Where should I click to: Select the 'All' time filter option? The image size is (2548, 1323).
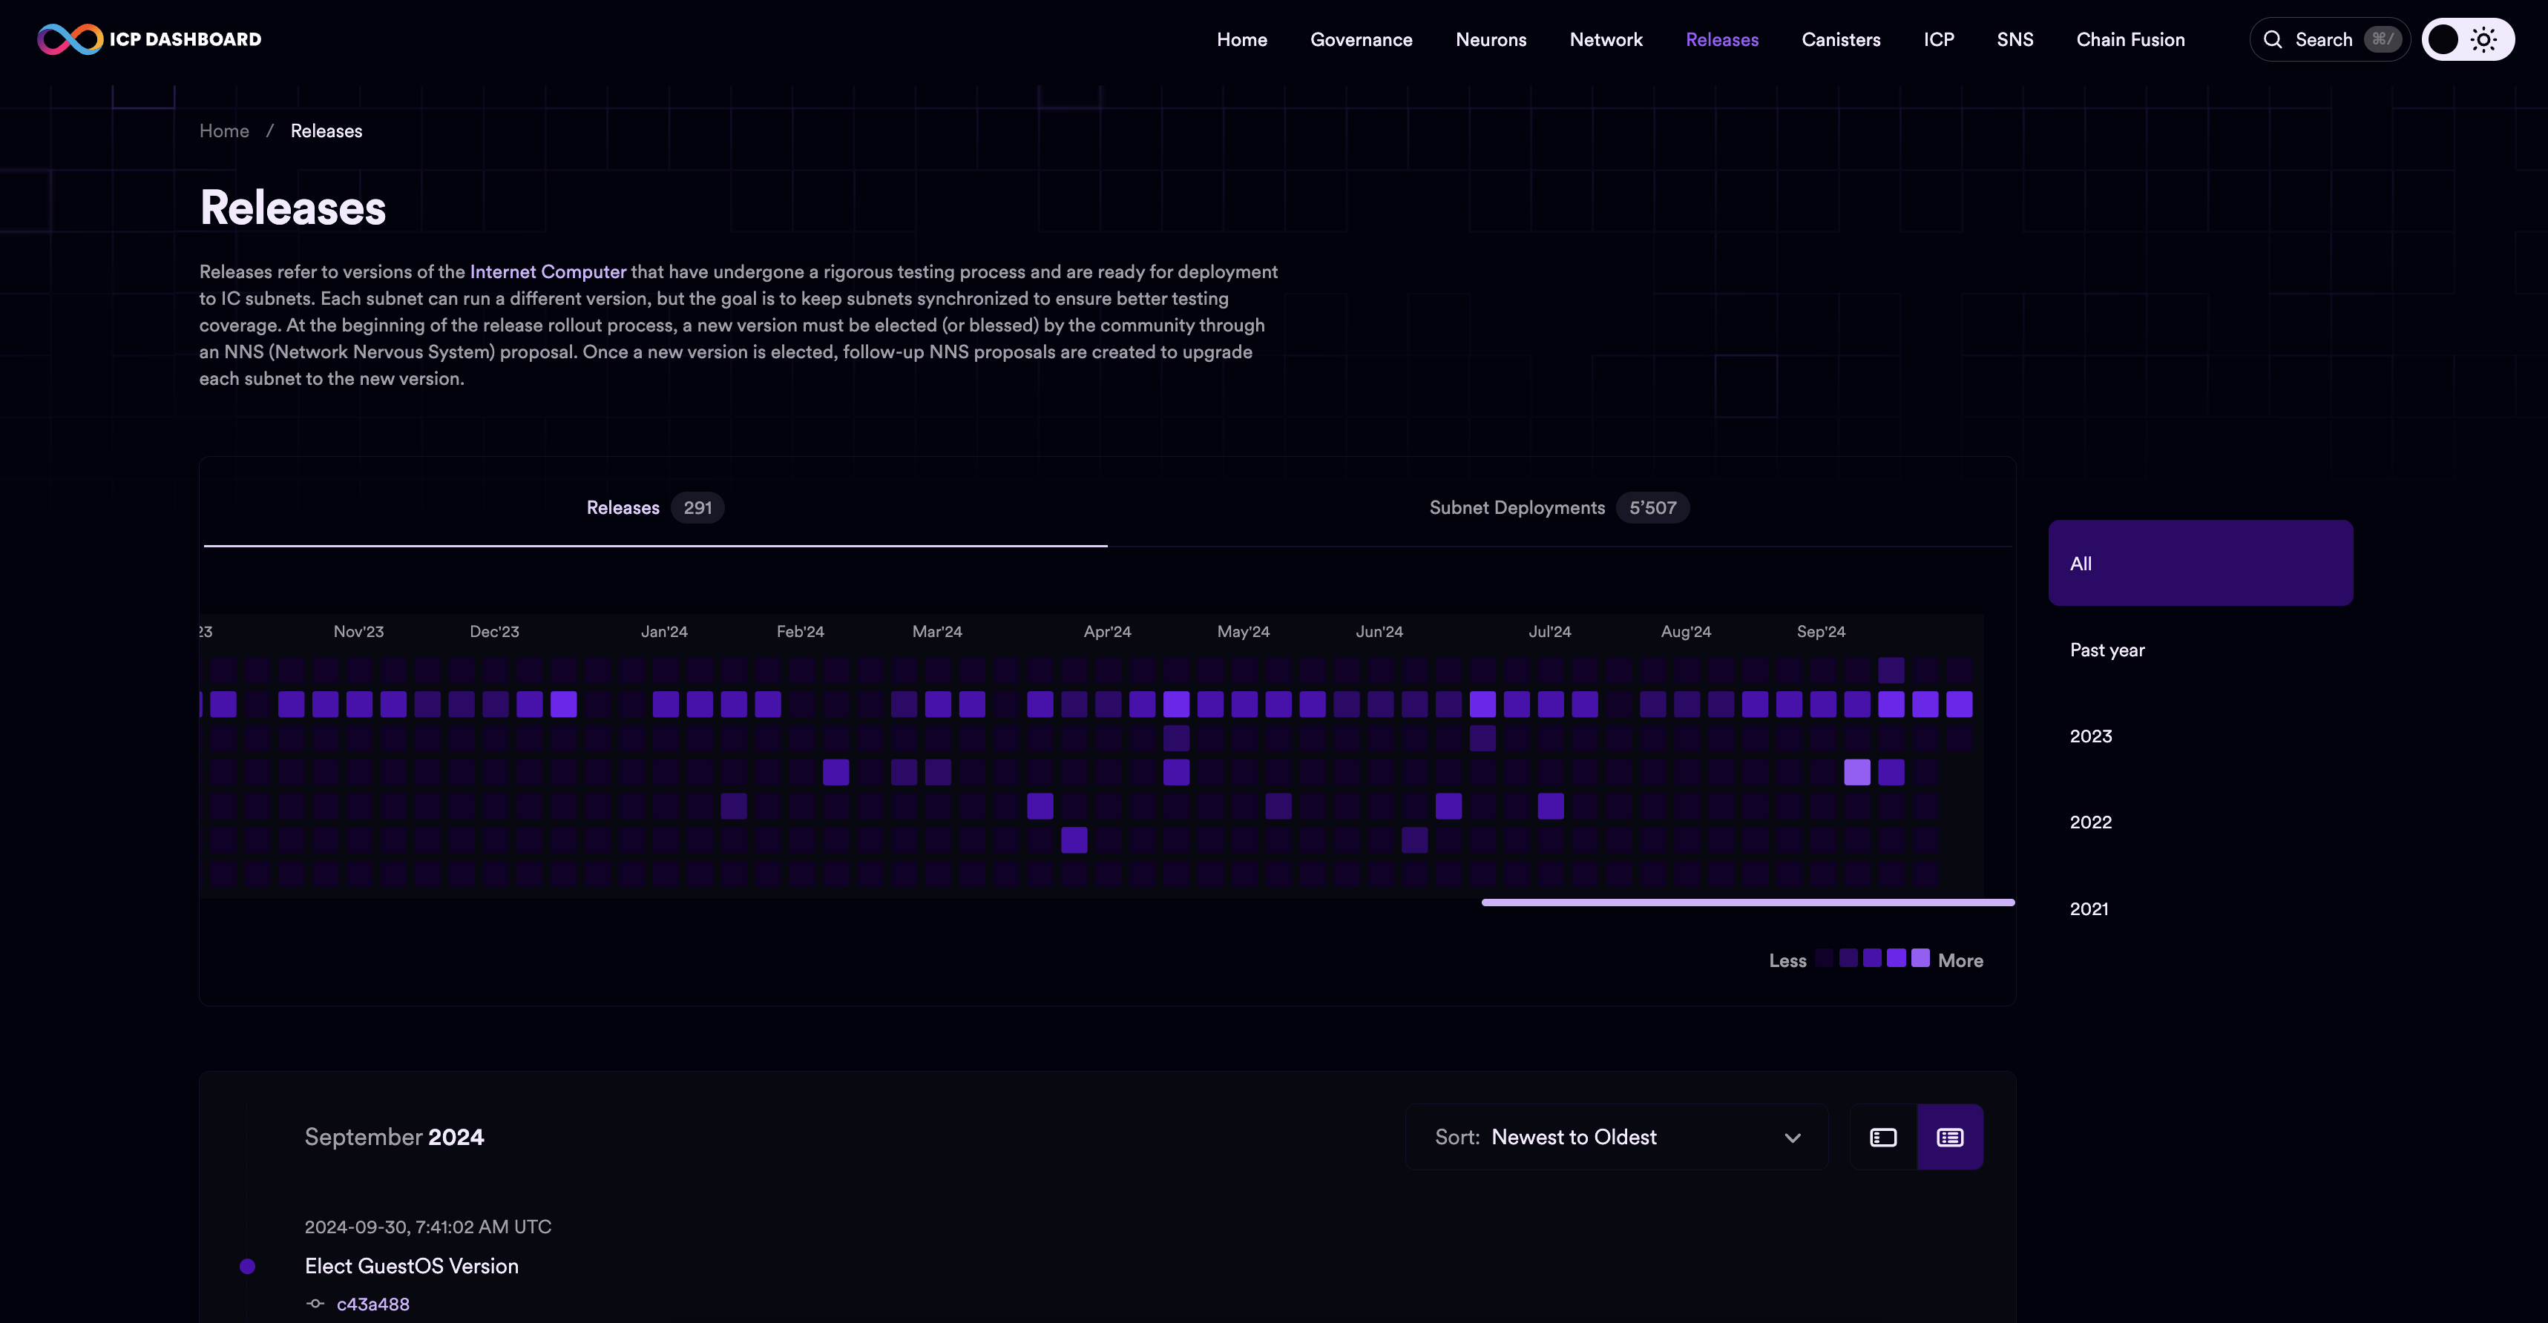coord(2201,562)
